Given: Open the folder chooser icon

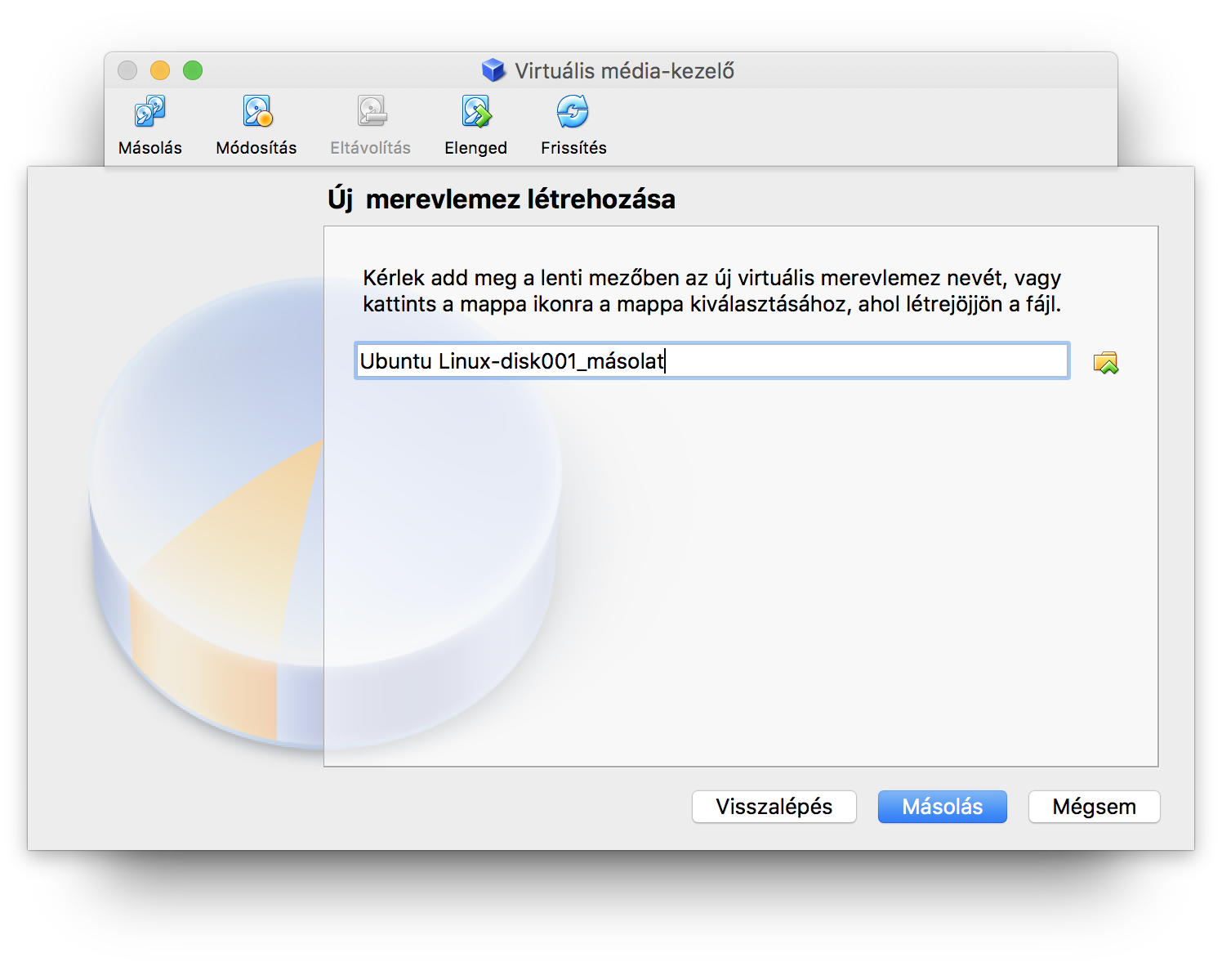Looking at the screenshot, I should click(x=1106, y=362).
